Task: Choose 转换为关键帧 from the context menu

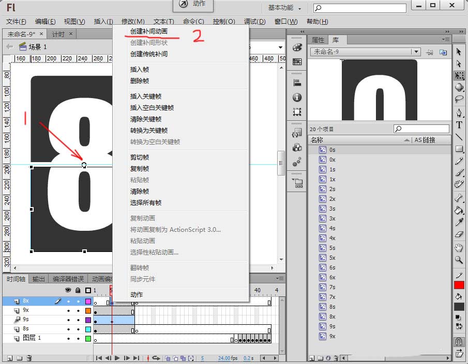Action: (x=148, y=130)
